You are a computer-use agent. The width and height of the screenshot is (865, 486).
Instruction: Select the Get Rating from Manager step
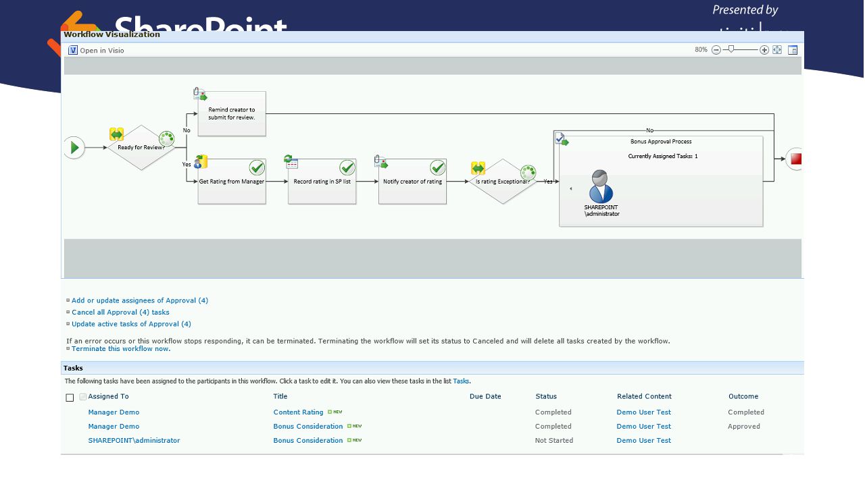tap(232, 182)
